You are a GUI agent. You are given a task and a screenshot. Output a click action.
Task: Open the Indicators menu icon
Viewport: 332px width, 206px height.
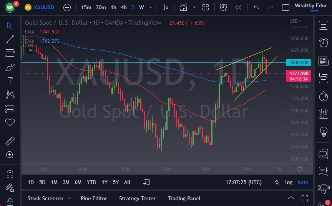pos(184,7)
